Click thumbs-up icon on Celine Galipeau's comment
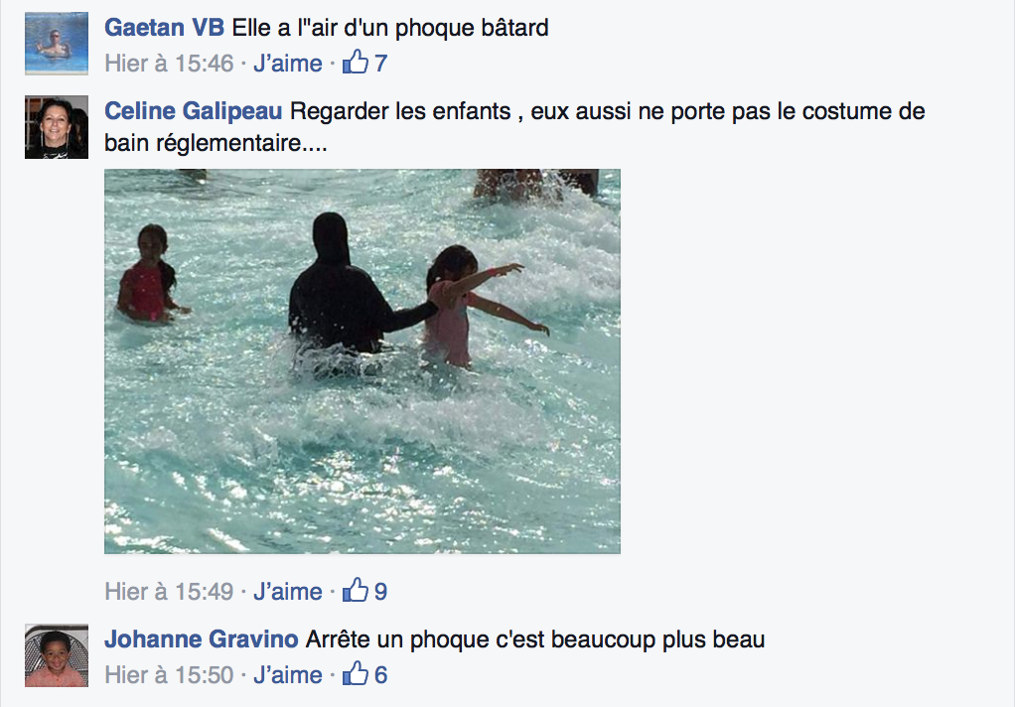Viewport: 1015px width, 707px height. (356, 591)
